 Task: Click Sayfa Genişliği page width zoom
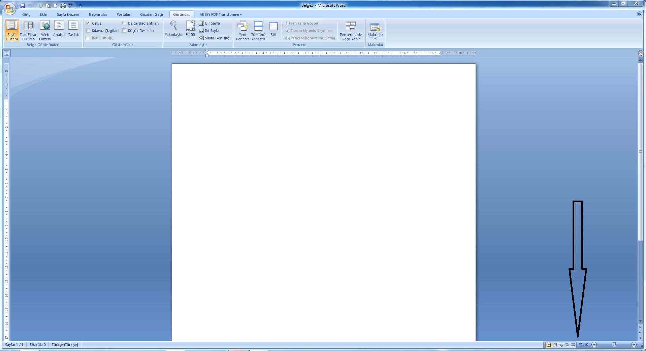click(215, 38)
